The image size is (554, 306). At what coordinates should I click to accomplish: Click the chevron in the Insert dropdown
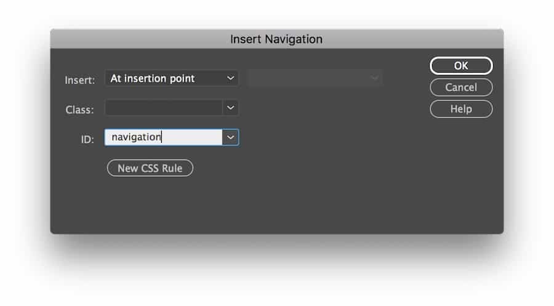230,78
